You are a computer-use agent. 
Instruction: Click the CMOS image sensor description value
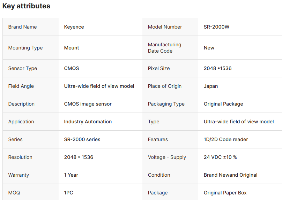(x=88, y=104)
